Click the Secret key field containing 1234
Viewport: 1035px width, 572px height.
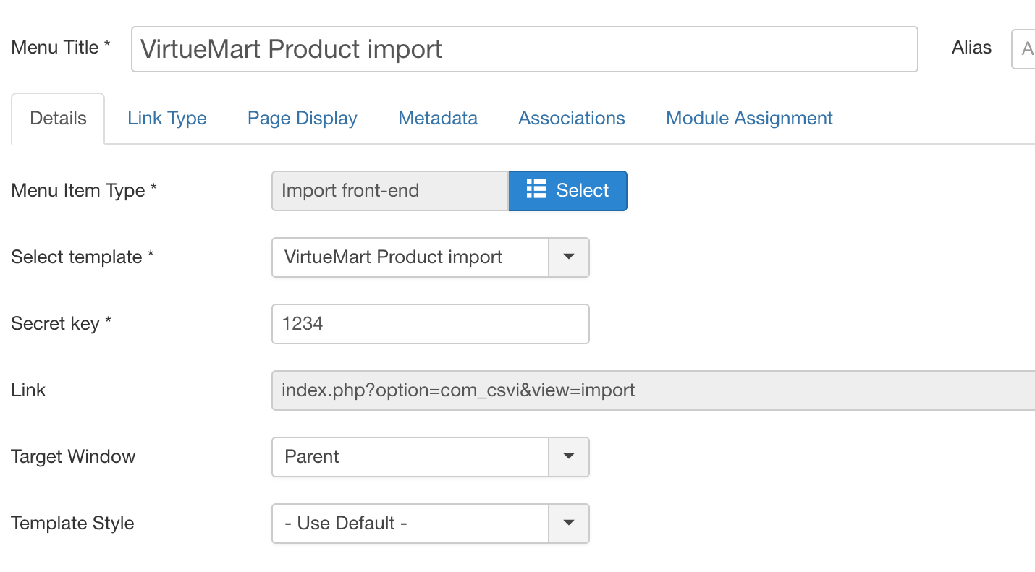(431, 324)
